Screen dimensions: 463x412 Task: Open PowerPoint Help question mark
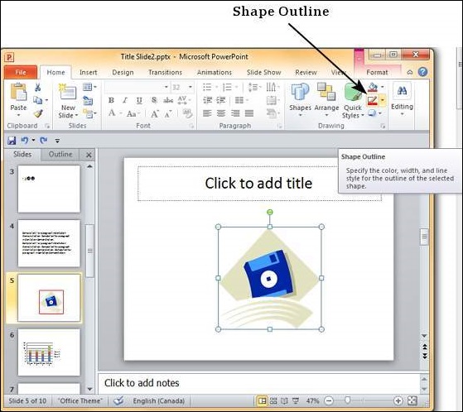423,72
